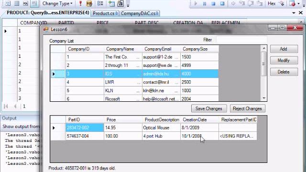Sort by CompanyName column header
This screenshot has height=172, width=306.
(123, 49)
